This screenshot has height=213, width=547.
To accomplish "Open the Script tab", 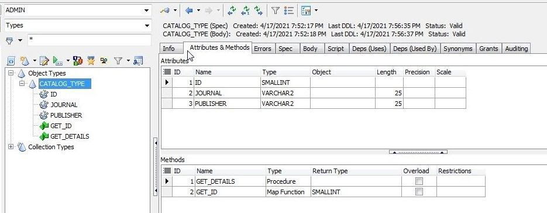I will (336, 49).
